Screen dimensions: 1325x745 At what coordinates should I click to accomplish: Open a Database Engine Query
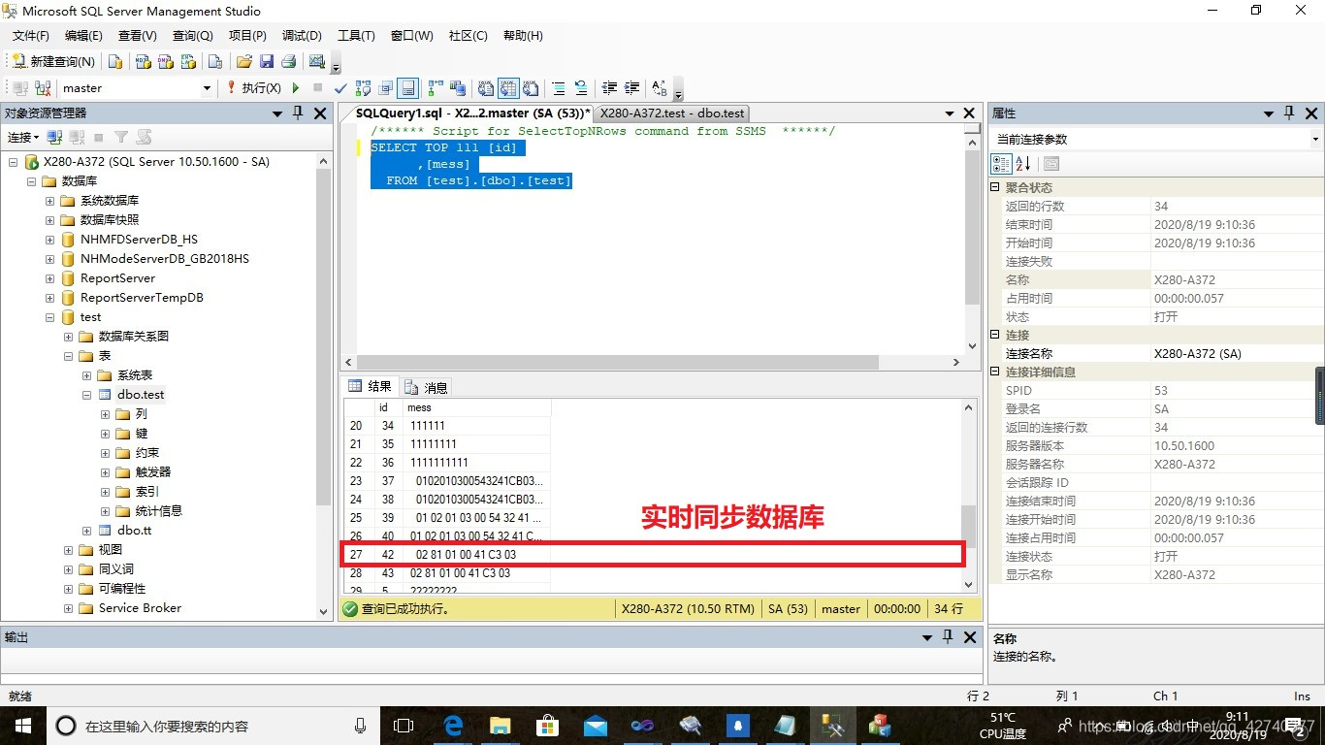(115, 61)
